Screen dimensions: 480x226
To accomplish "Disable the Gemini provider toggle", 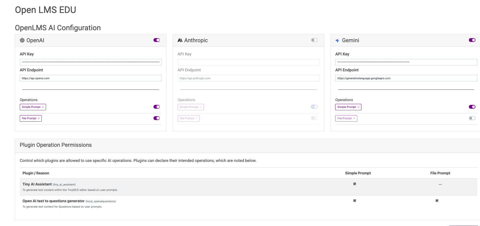I will 472,40.
